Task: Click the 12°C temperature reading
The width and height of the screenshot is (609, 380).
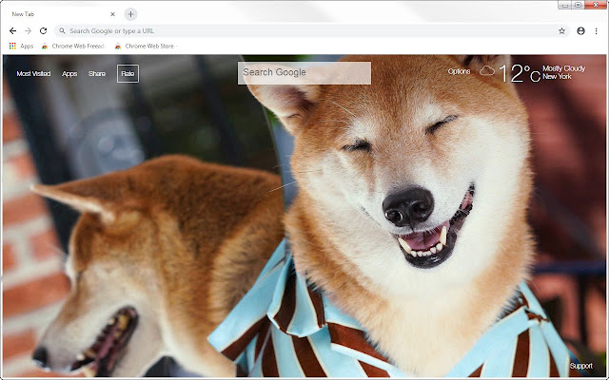Action: coord(520,73)
